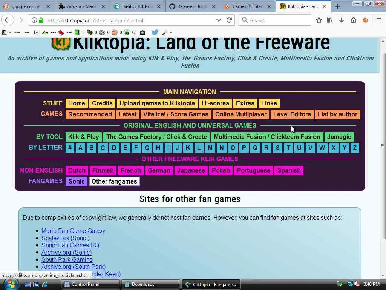Browse the Latest games
Viewport: 386px width, 290px height.
click(x=127, y=114)
